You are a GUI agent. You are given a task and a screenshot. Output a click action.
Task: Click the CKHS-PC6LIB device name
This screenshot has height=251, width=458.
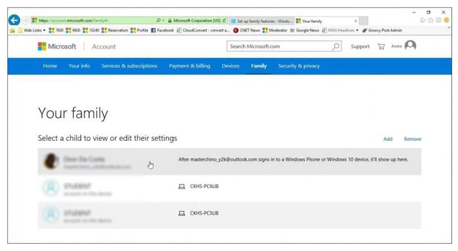click(x=204, y=187)
